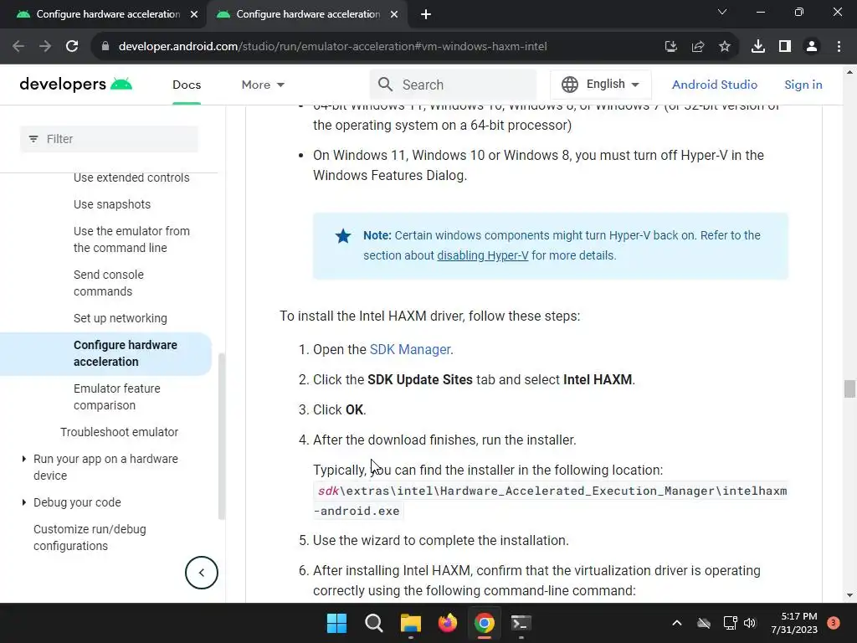Click the Note star icon
The width and height of the screenshot is (857, 643).
(342, 235)
